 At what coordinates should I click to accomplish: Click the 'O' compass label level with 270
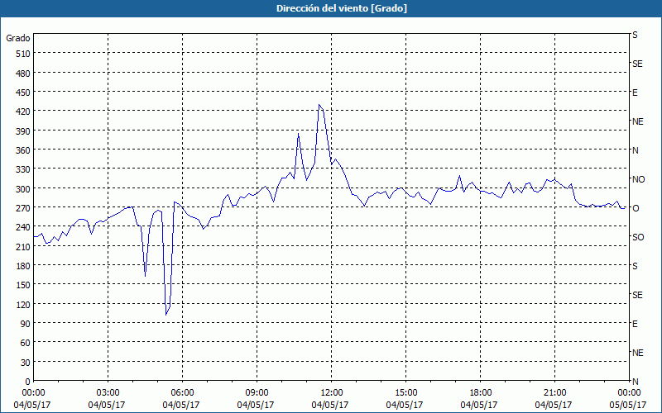[636, 208]
